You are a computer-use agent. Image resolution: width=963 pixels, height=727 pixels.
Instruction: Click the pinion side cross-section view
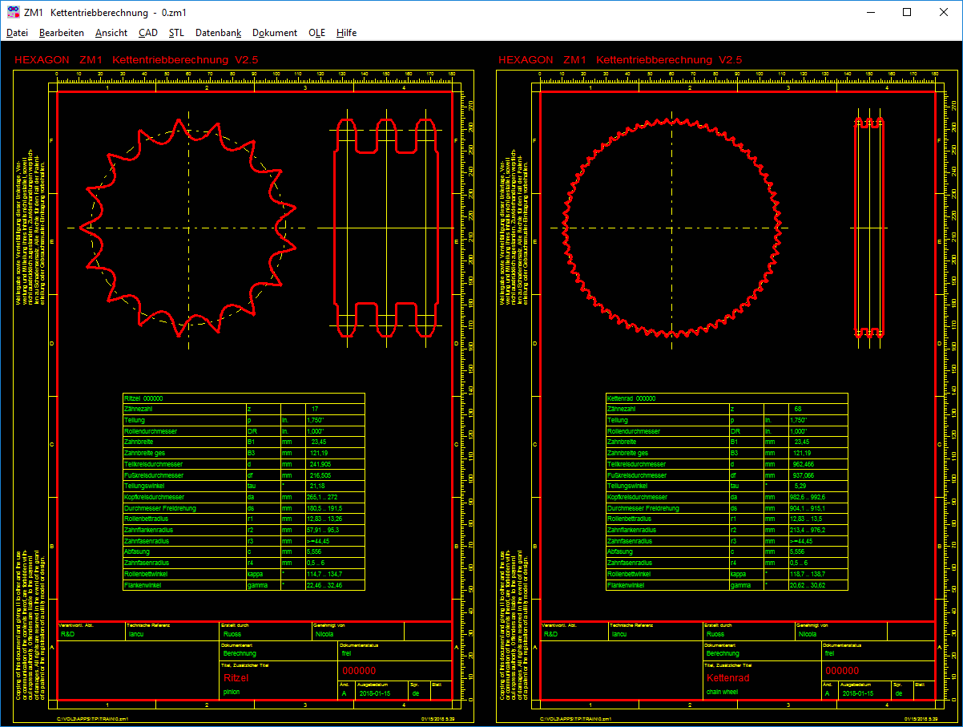click(x=386, y=228)
